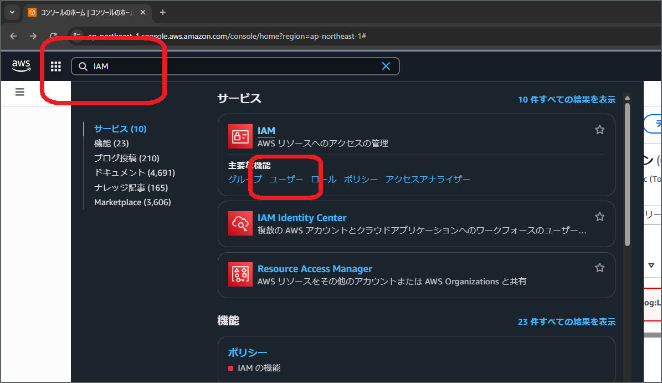Click the red IAM service icon

point(240,136)
